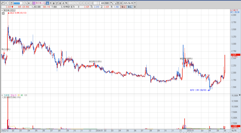Click the purple icon before stock name
This screenshot has height=133, width=241.
34,3
